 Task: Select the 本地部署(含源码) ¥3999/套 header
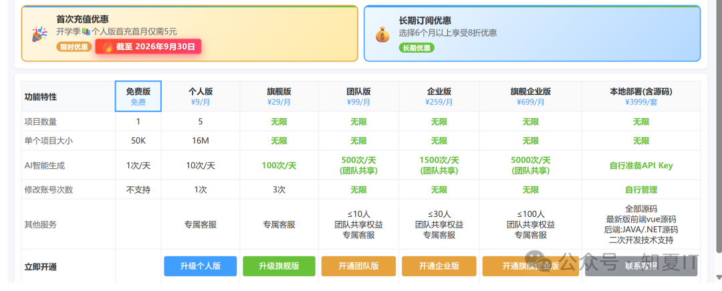(x=641, y=97)
